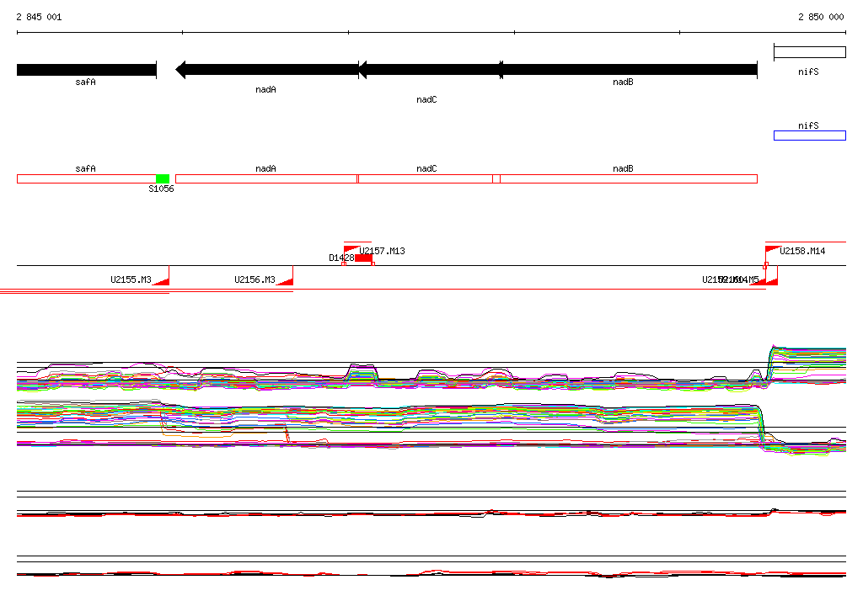The width and height of the screenshot is (863, 601).
Task: Click the D1428 label text
Action: click(x=341, y=258)
